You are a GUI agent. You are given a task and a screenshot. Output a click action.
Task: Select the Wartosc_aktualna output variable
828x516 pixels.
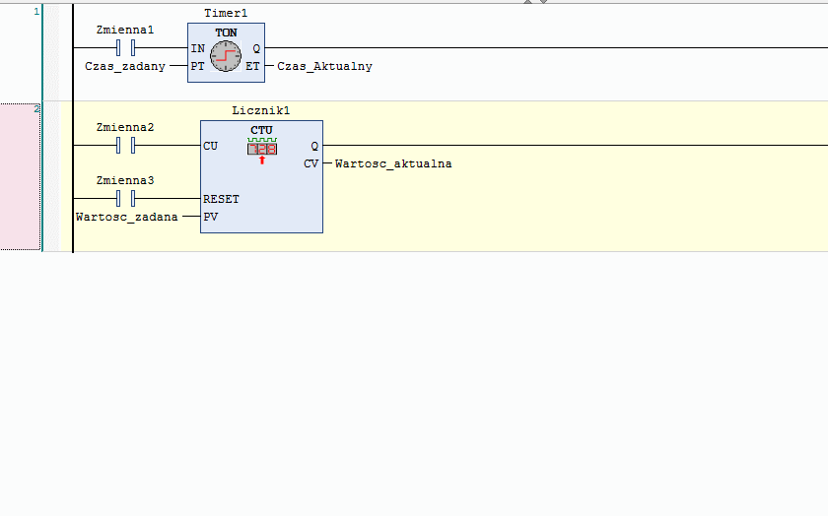(x=393, y=164)
